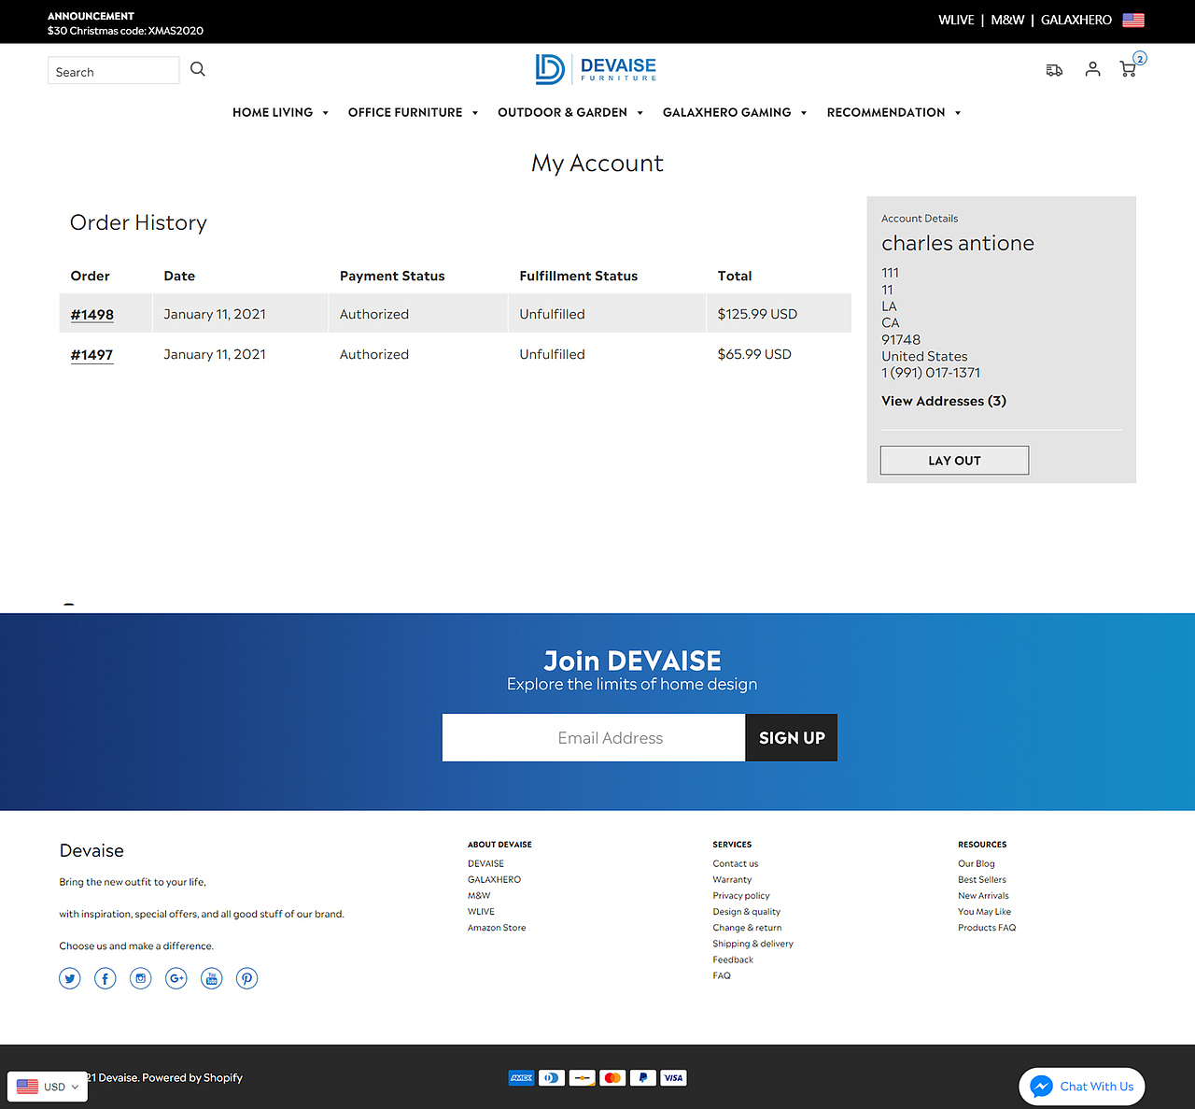Click the US flag icon in top bar
The image size is (1195, 1109).
pyautogui.click(x=1133, y=20)
